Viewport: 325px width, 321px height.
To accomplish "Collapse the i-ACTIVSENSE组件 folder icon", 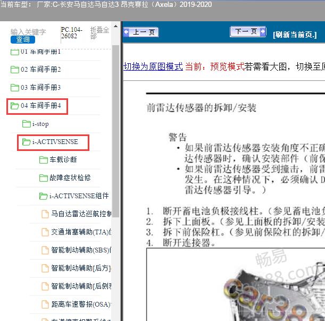I will pos(44,196).
